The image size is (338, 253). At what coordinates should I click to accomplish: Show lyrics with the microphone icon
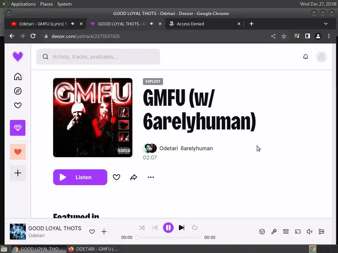[274, 232]
